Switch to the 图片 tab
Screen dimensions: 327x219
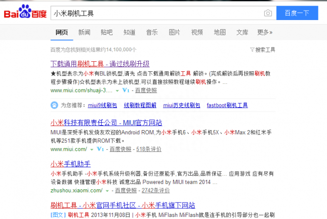(x=175, y=32)
